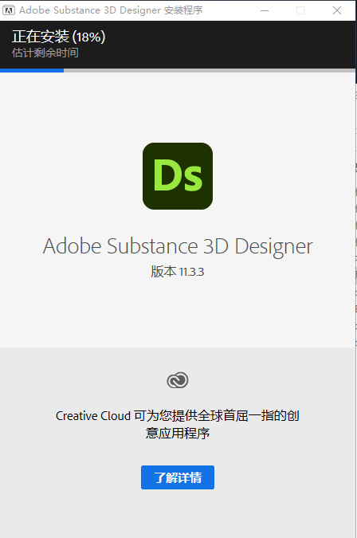
Task: Click the Creative Cloud promo description text
Action: (x=178, y=425)
